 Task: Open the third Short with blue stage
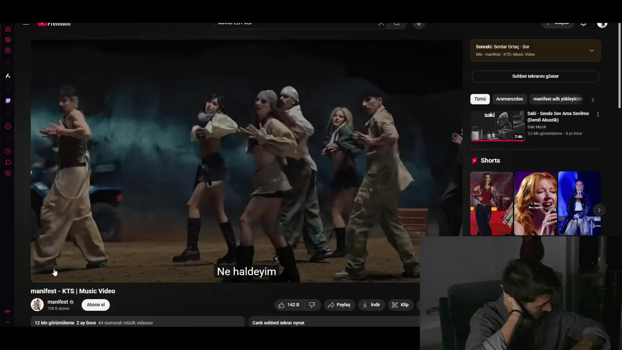point(579,203)
